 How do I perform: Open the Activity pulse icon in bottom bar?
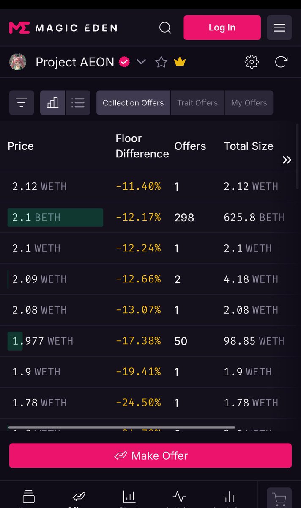[x=179, y=496]
